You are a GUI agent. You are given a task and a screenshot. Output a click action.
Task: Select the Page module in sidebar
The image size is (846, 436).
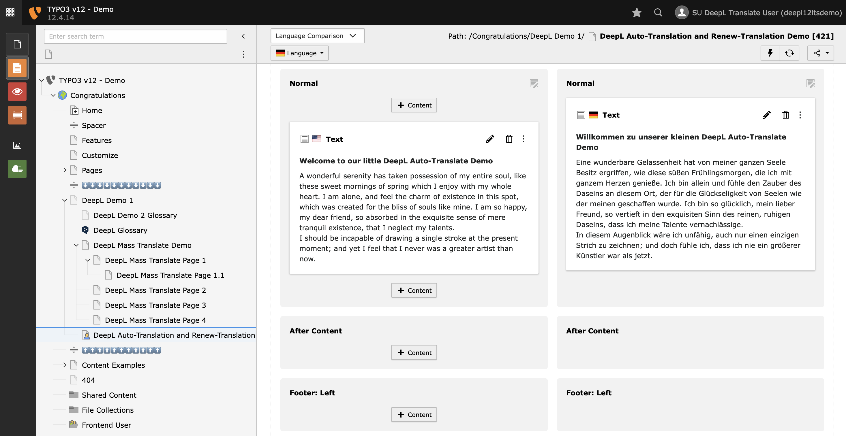(x=17, y=68)
